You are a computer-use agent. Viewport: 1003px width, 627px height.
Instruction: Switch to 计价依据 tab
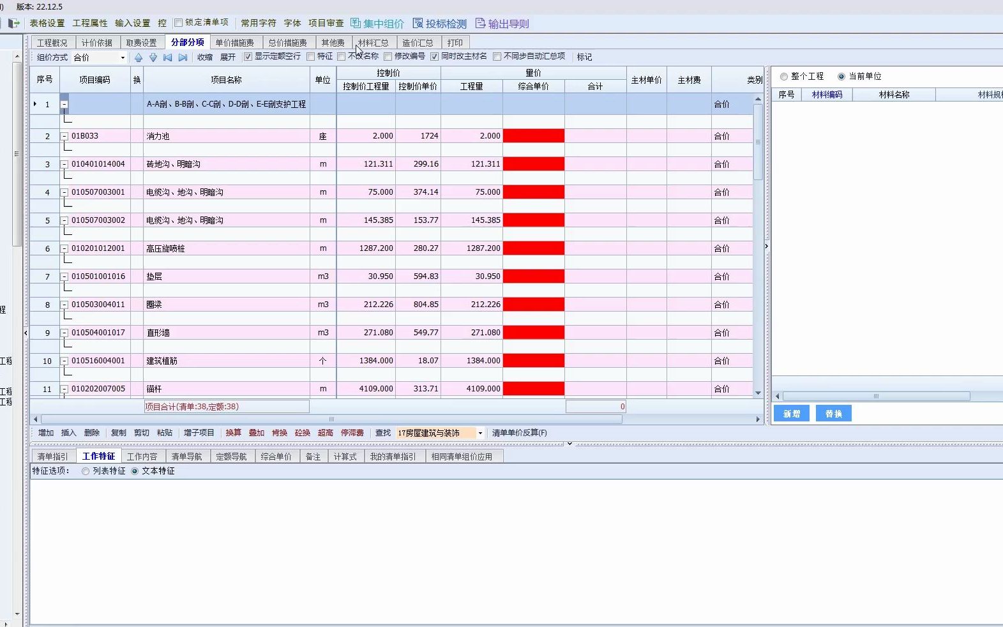click(x=97, y=43)
